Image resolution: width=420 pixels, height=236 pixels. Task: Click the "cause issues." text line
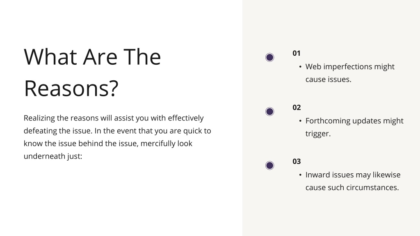[x=328, y=79]
